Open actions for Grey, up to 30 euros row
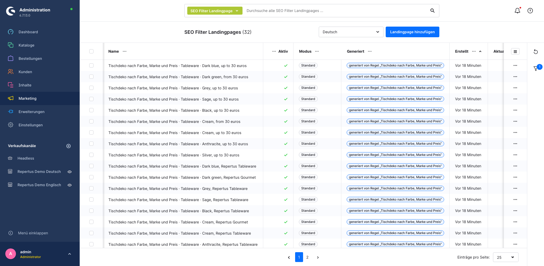Image resolution: width=544 pixels, height=266 pixels. point(515,88)
